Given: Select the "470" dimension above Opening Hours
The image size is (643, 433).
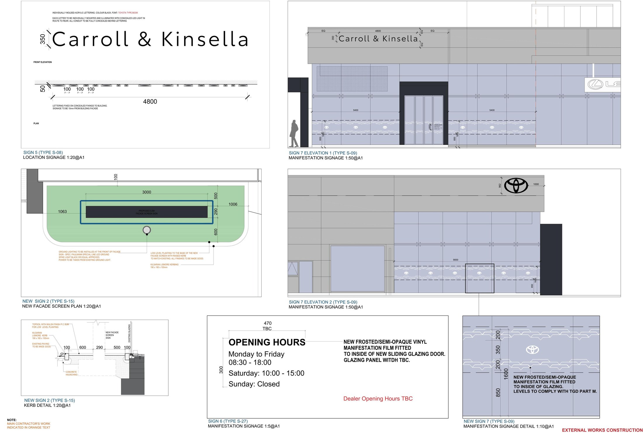Looking at the screenshot, I should (x=267, y=323).
